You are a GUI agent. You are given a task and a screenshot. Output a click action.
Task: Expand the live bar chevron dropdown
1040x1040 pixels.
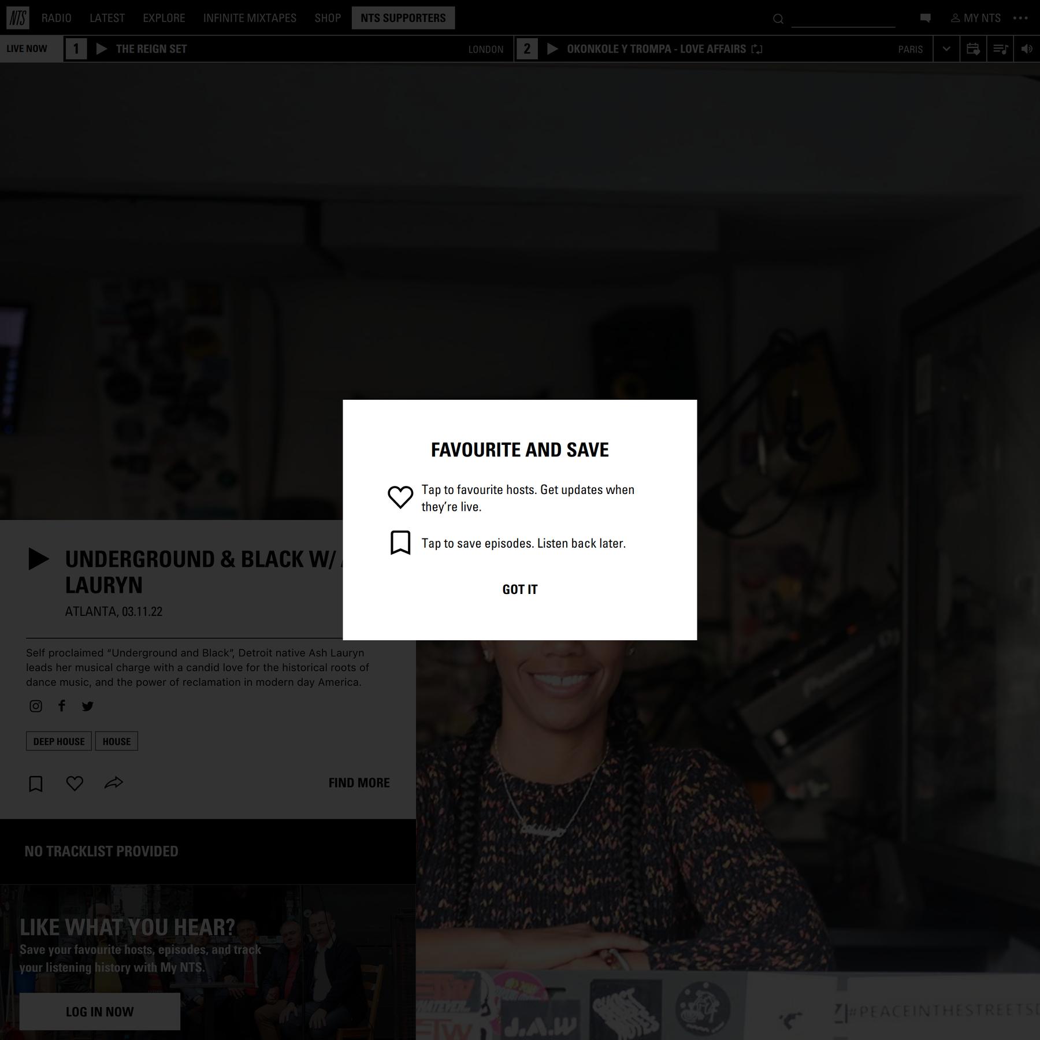[946, 49]
